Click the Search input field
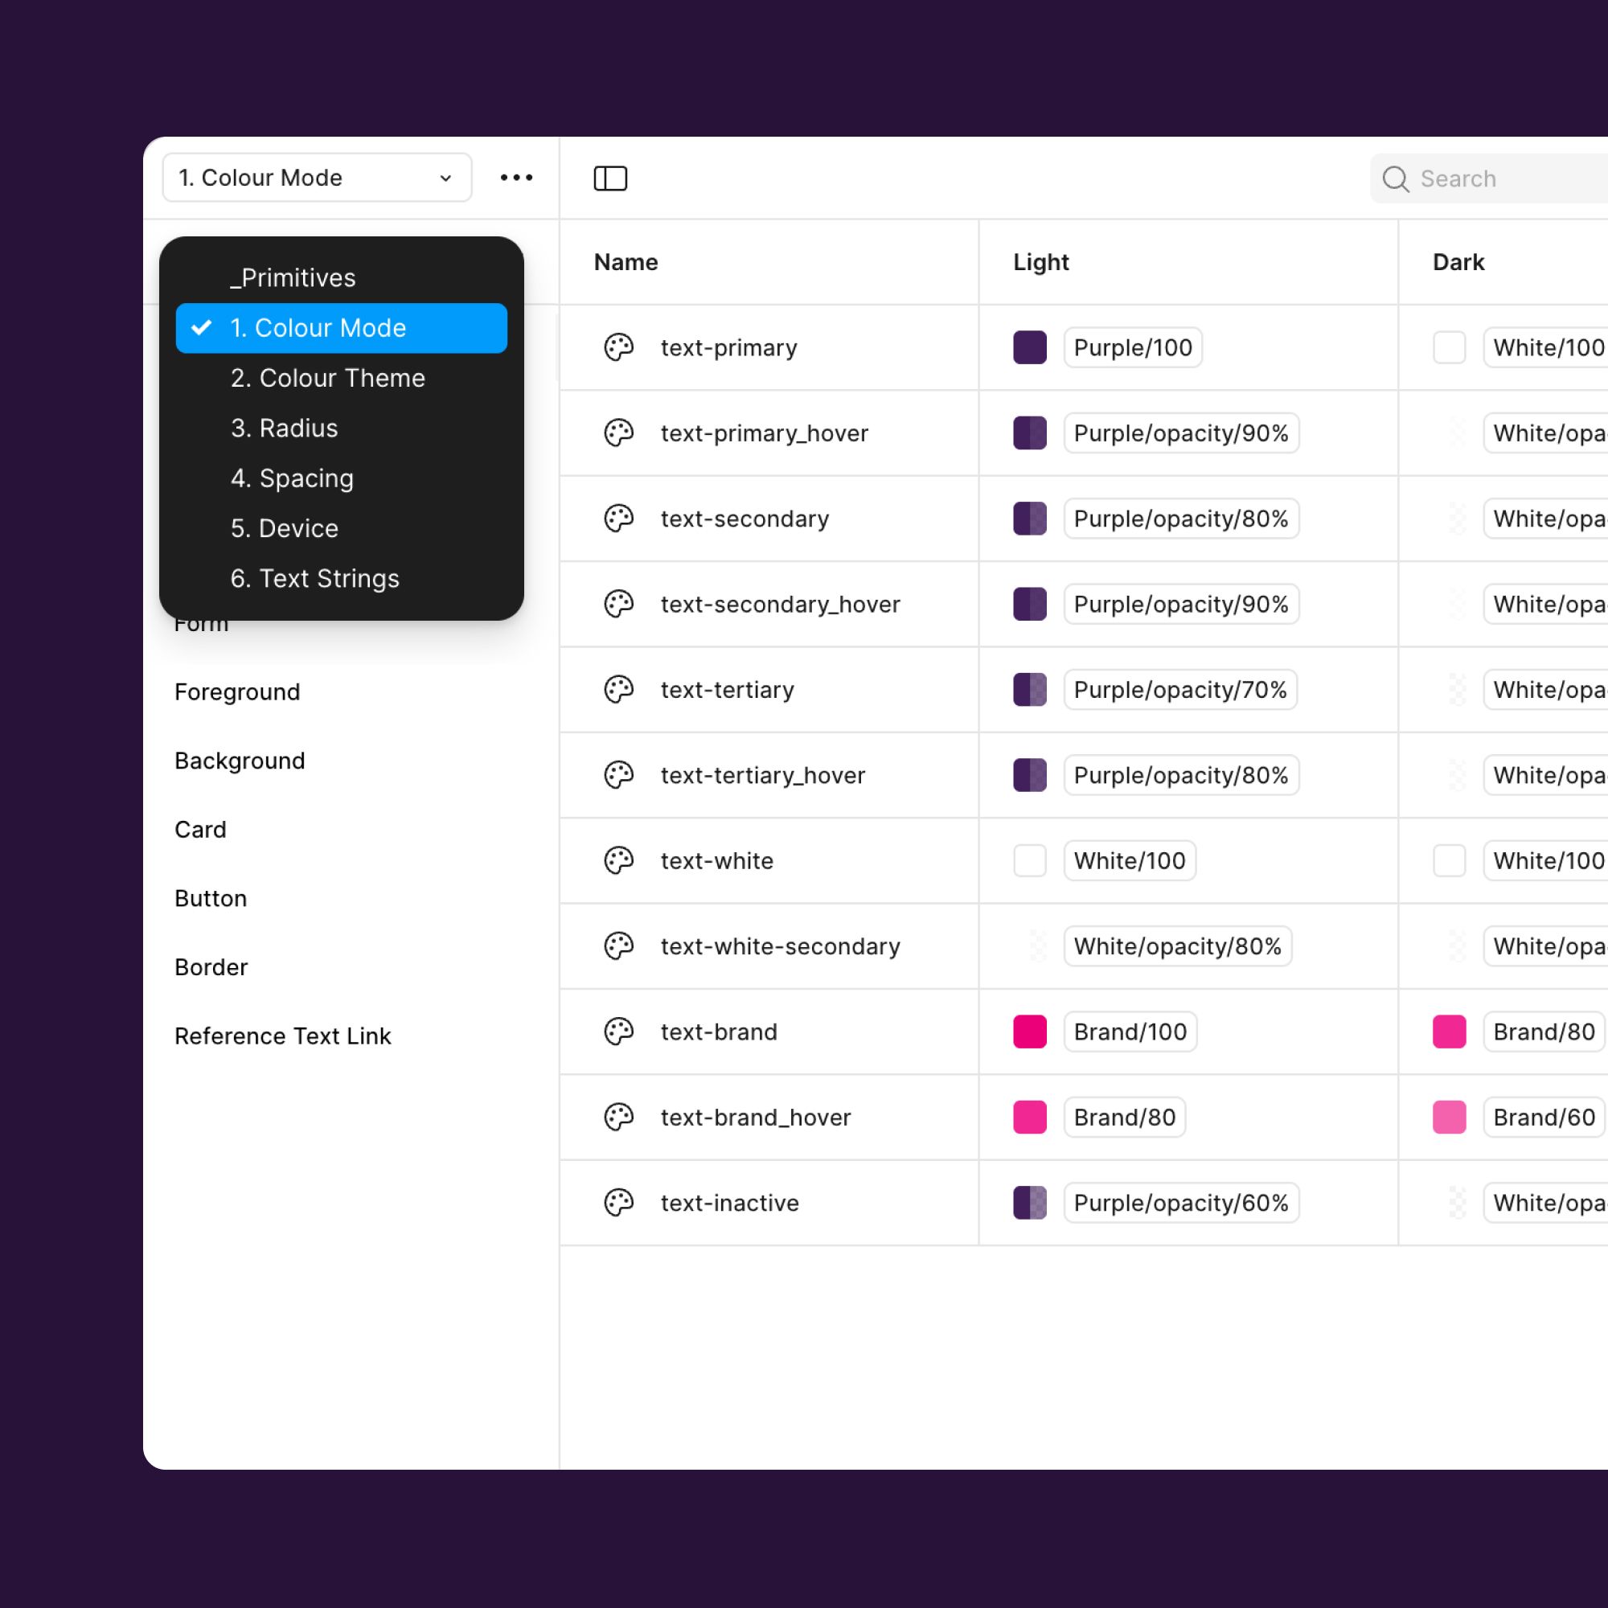 pos(1490,179)
